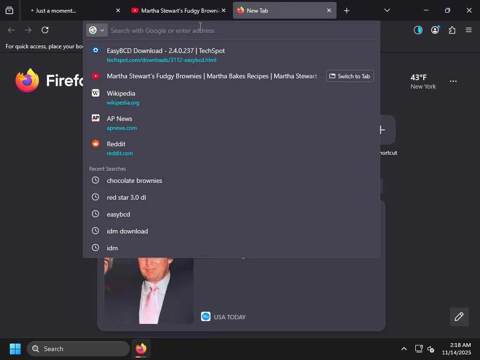Click the Switch to Tab button
Image resolution: width=480 pixels, height=360 pixels.
coord(350,76)
